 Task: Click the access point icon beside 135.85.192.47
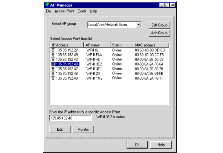point(53,69)
